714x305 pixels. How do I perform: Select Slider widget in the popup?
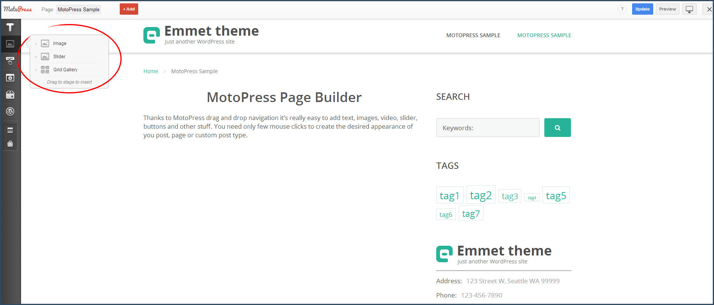[68, 57]
